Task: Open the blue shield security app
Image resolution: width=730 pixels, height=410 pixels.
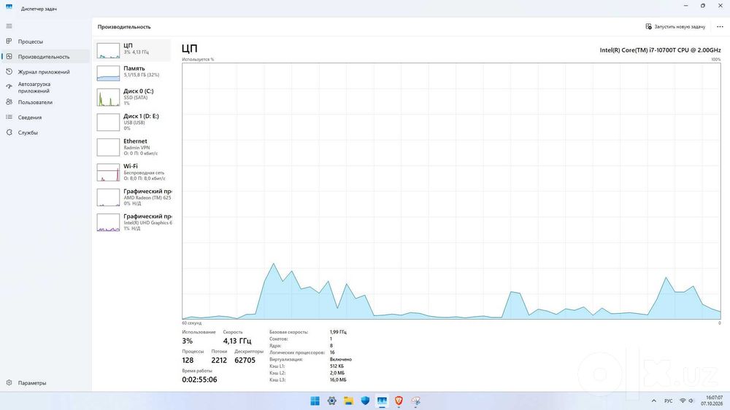Action: coord(366,401)
